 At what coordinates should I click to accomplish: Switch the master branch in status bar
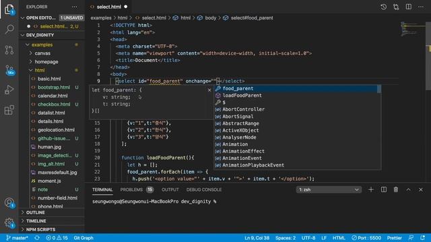click(x=17, y=238)
